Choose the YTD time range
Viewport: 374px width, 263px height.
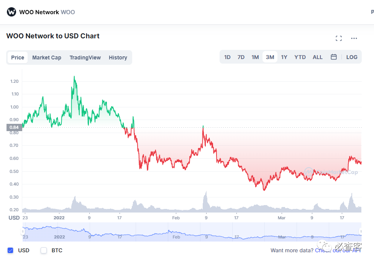(300, 57)
